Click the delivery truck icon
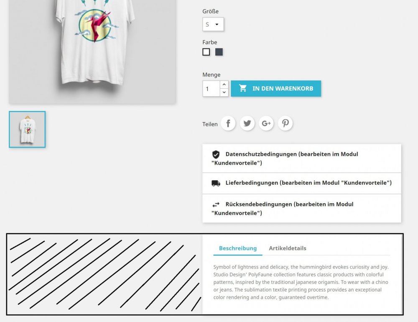418x322 pixels. pos(216,183)
